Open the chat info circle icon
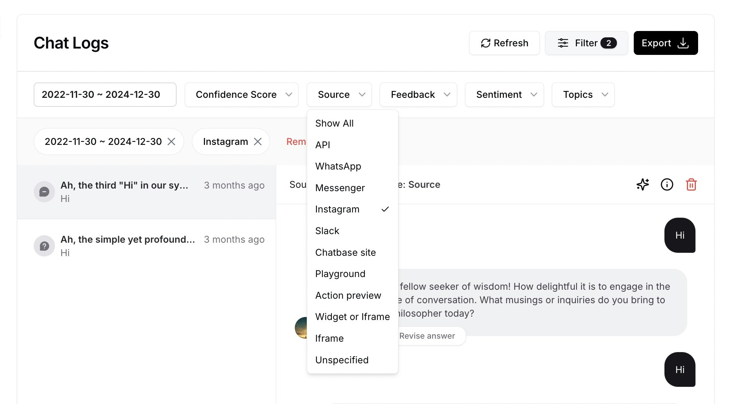The height and width of the screenshot is (404, 740). click(667, 184)
